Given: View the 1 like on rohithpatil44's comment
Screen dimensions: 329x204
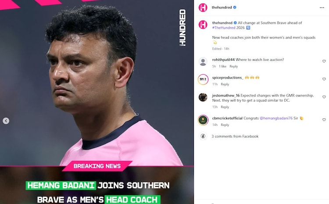Looking at the screenshot, I should point(222,66).
